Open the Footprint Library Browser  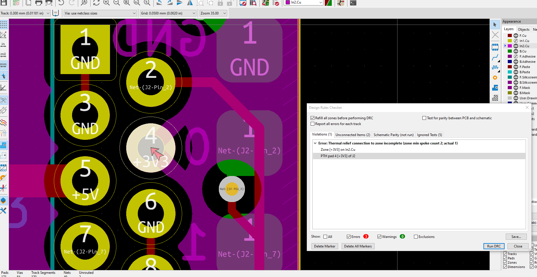pyautogui.click(x=253, y=3)
